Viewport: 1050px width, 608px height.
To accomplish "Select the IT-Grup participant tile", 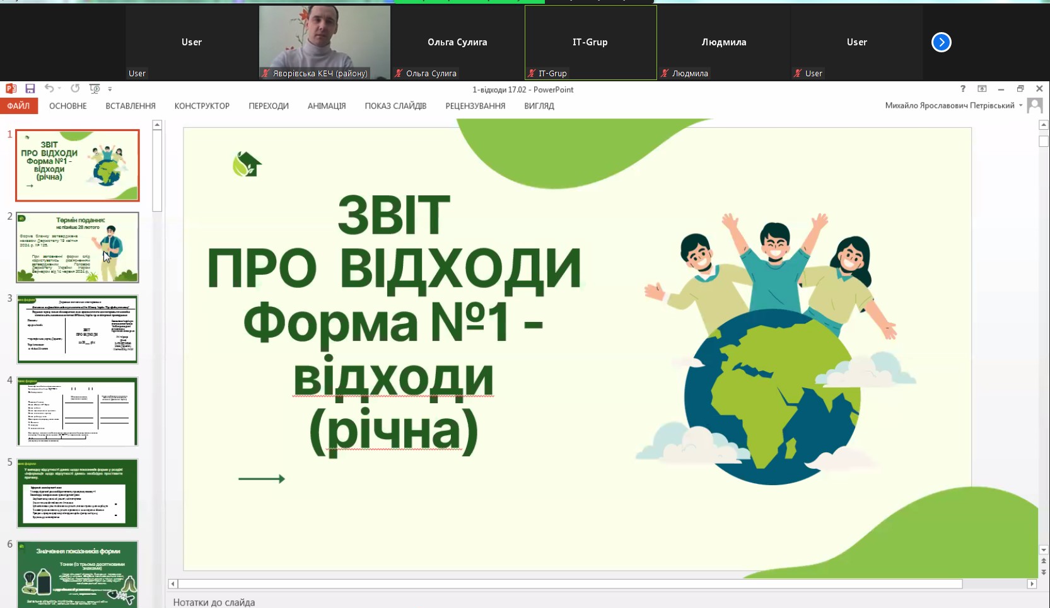I will (590, 42).
